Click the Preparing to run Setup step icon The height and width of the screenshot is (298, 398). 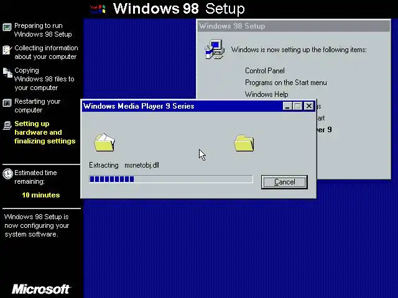tap(7, 27)
